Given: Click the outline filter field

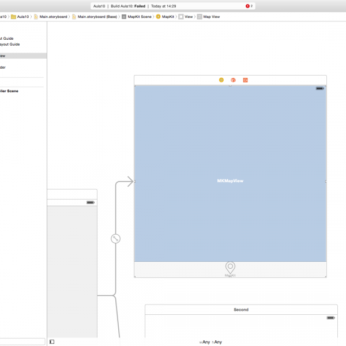Looking at the screenshot, I should (22, 341).
